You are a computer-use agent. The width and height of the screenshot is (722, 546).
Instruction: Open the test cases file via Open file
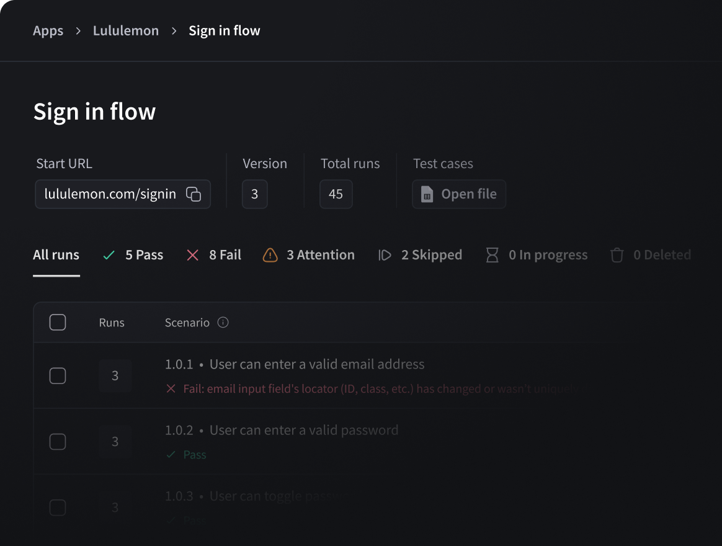459,194
